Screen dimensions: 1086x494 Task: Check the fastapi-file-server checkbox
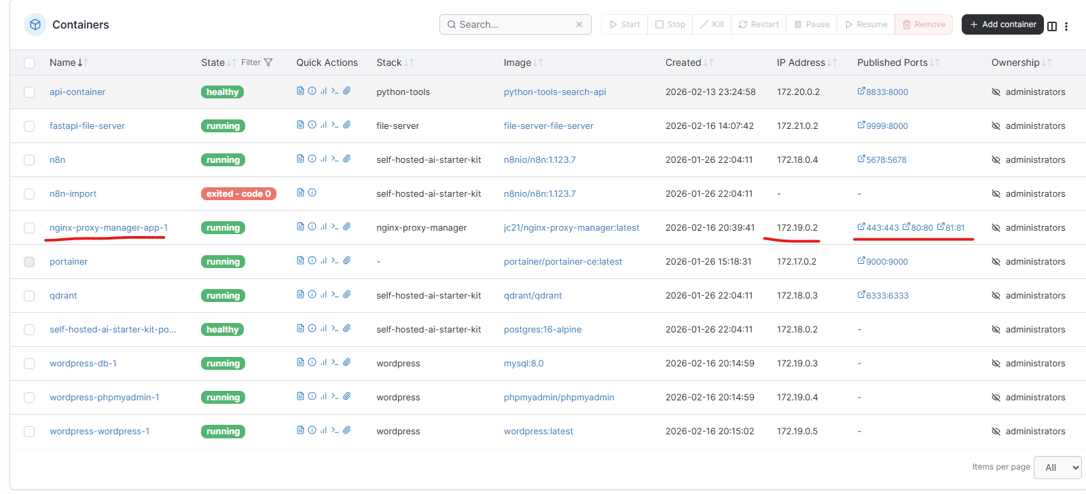point(29,126)
